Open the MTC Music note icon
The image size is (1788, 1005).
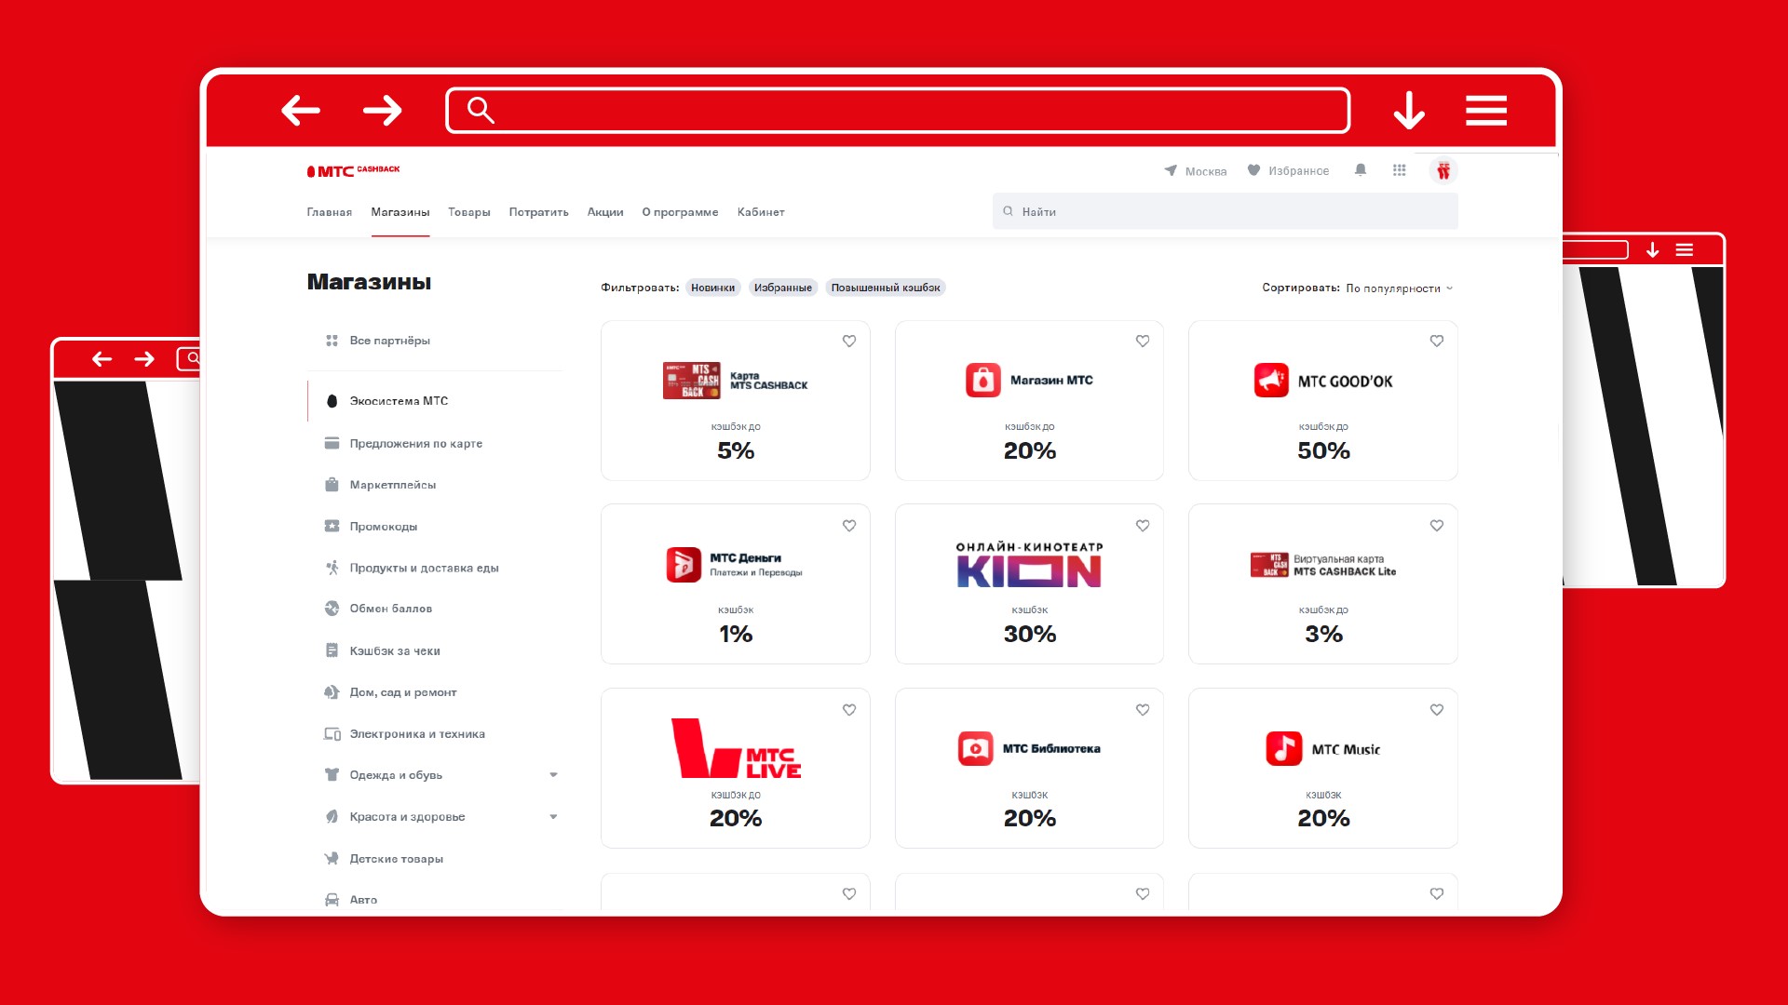click(1283, 748)
